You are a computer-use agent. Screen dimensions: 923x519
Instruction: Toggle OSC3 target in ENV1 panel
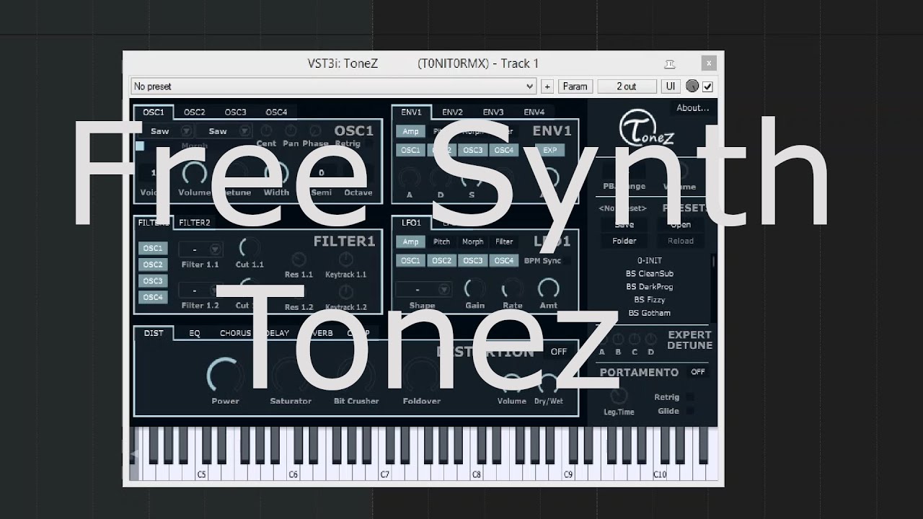tap(473, 150)
